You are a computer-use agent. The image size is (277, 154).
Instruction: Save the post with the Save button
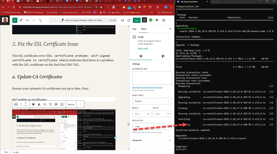tap(137, 20)
